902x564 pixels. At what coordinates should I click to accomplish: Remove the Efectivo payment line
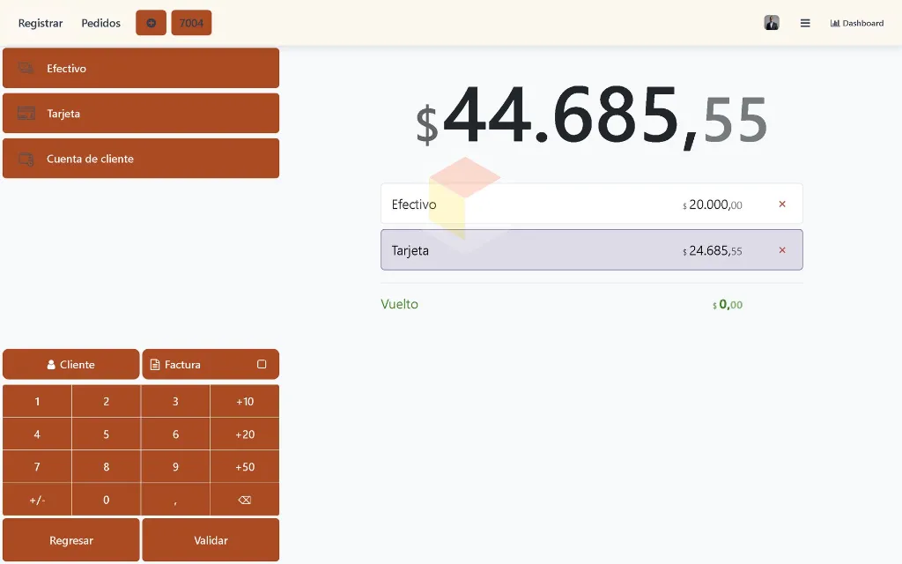782,204
